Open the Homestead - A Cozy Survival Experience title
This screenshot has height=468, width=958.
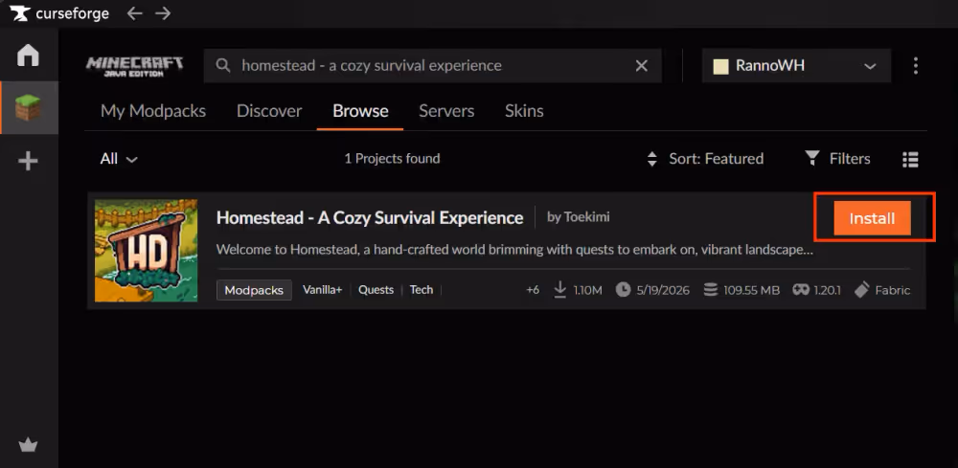click(x=370, y=218)
